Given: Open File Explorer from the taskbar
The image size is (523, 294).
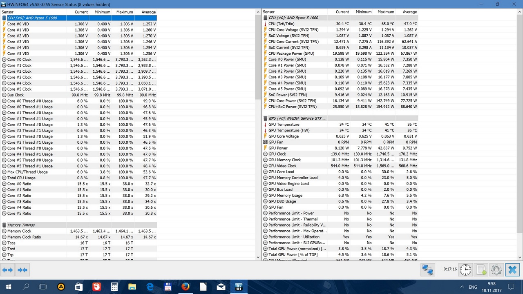Looking at the screenshot, I should 132,287.
